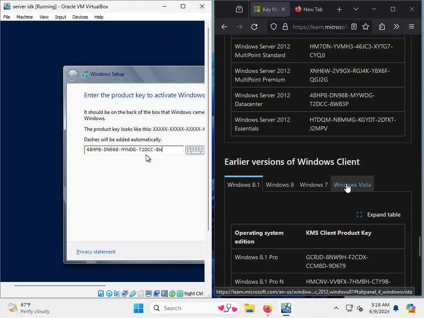This screenshot has height=318, width=424.
Task: Click the back arrow in Windows Setup dialog
Action: pos(72,75)
